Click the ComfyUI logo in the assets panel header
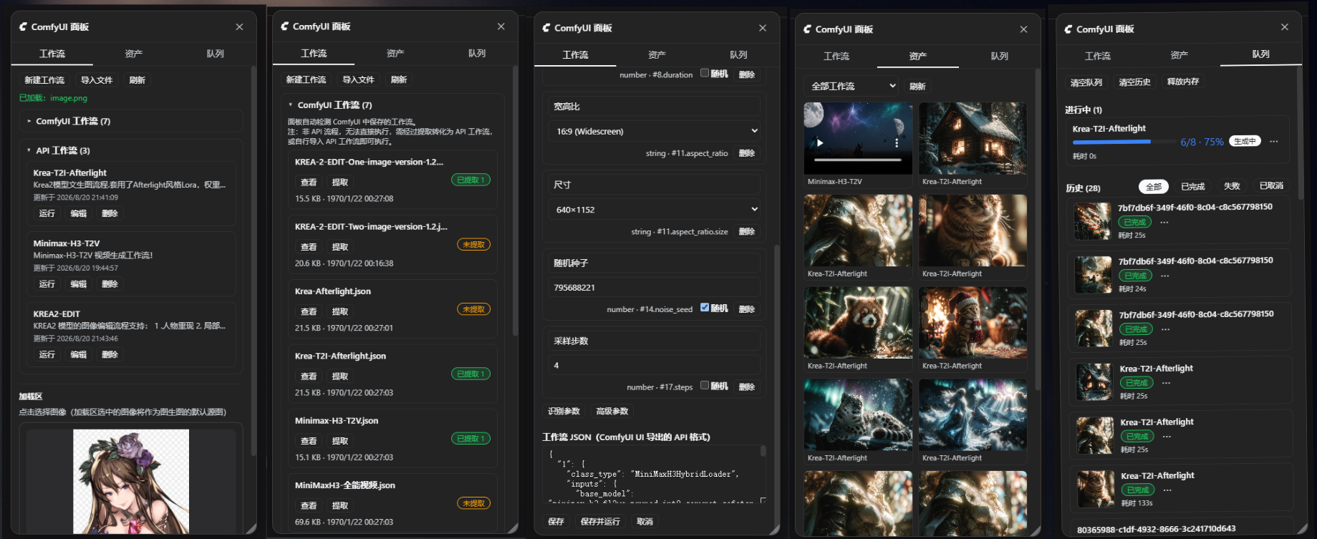This screenshot has height=539, width=1317. tap(808, 29)
